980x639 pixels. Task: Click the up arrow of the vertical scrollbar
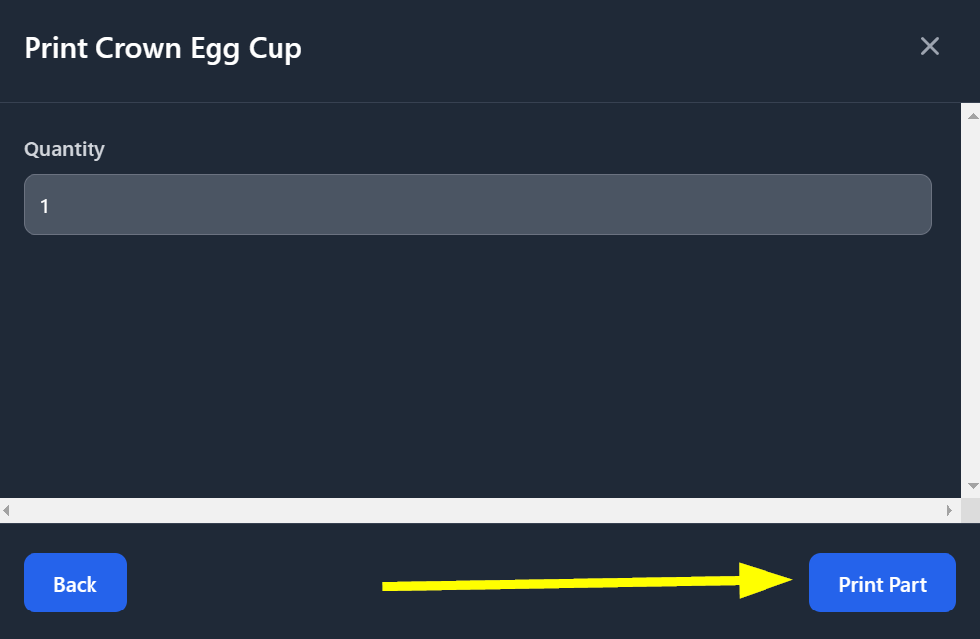coord(972,116)
